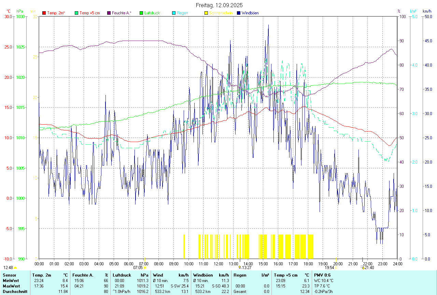Click the green Luftdruck legend square
The image size is (437, 295).
[141, 13]
